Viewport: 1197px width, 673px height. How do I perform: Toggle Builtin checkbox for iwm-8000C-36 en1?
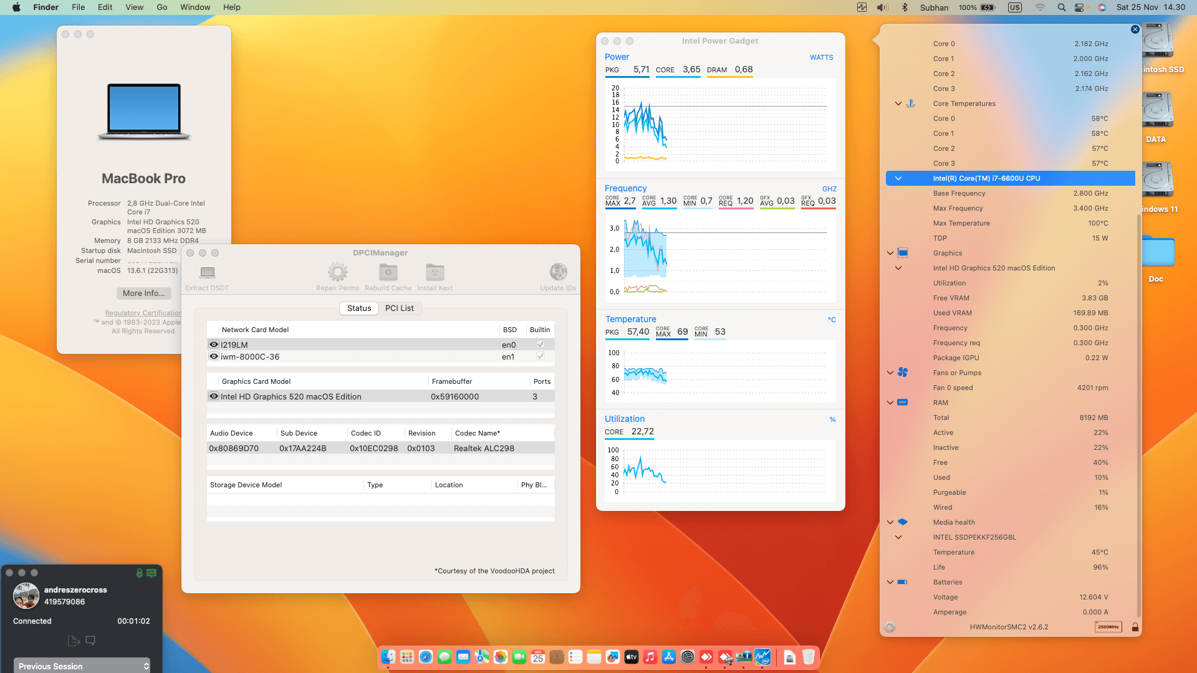[x=540, y=356]
